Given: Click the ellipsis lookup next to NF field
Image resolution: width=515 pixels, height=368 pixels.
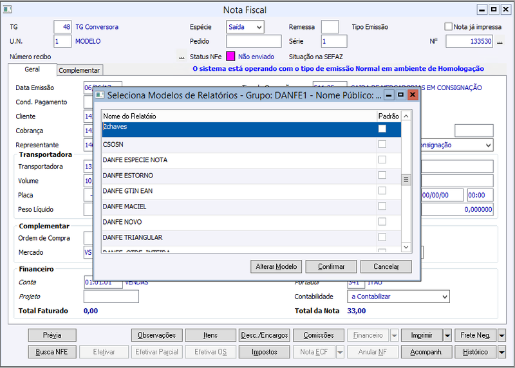Looking at the screenshot, I should point(500,41).
